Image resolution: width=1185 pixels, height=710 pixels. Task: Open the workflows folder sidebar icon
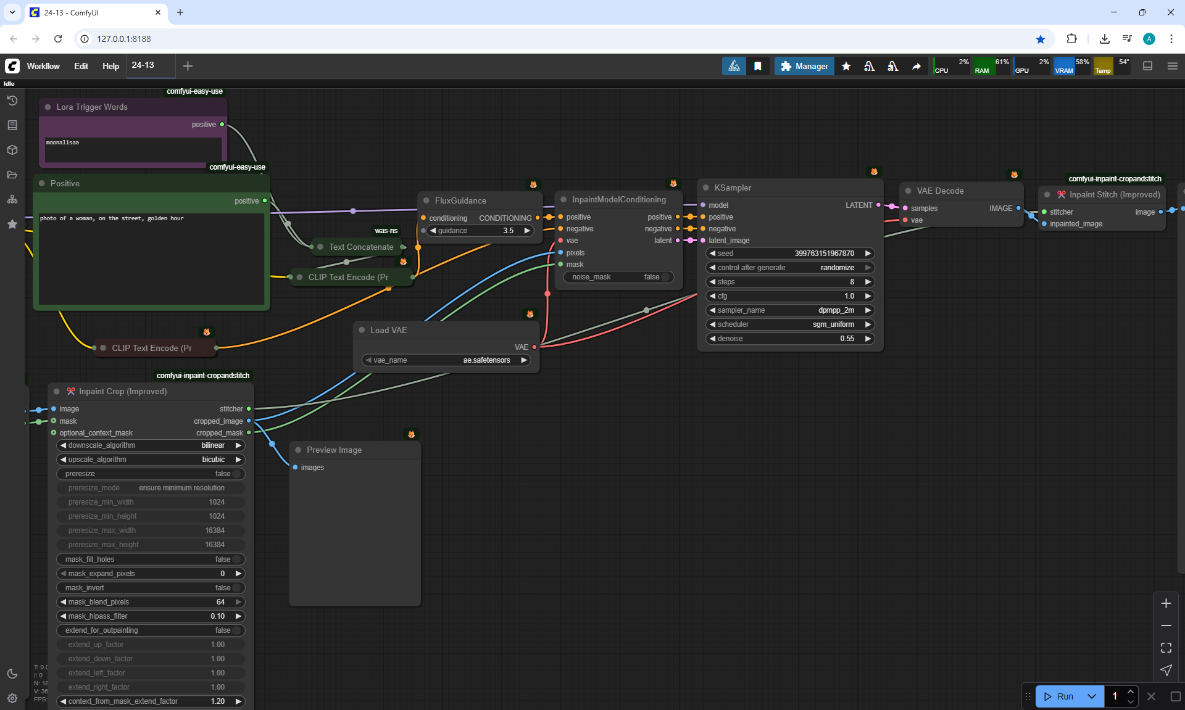[x=12, y=175]
